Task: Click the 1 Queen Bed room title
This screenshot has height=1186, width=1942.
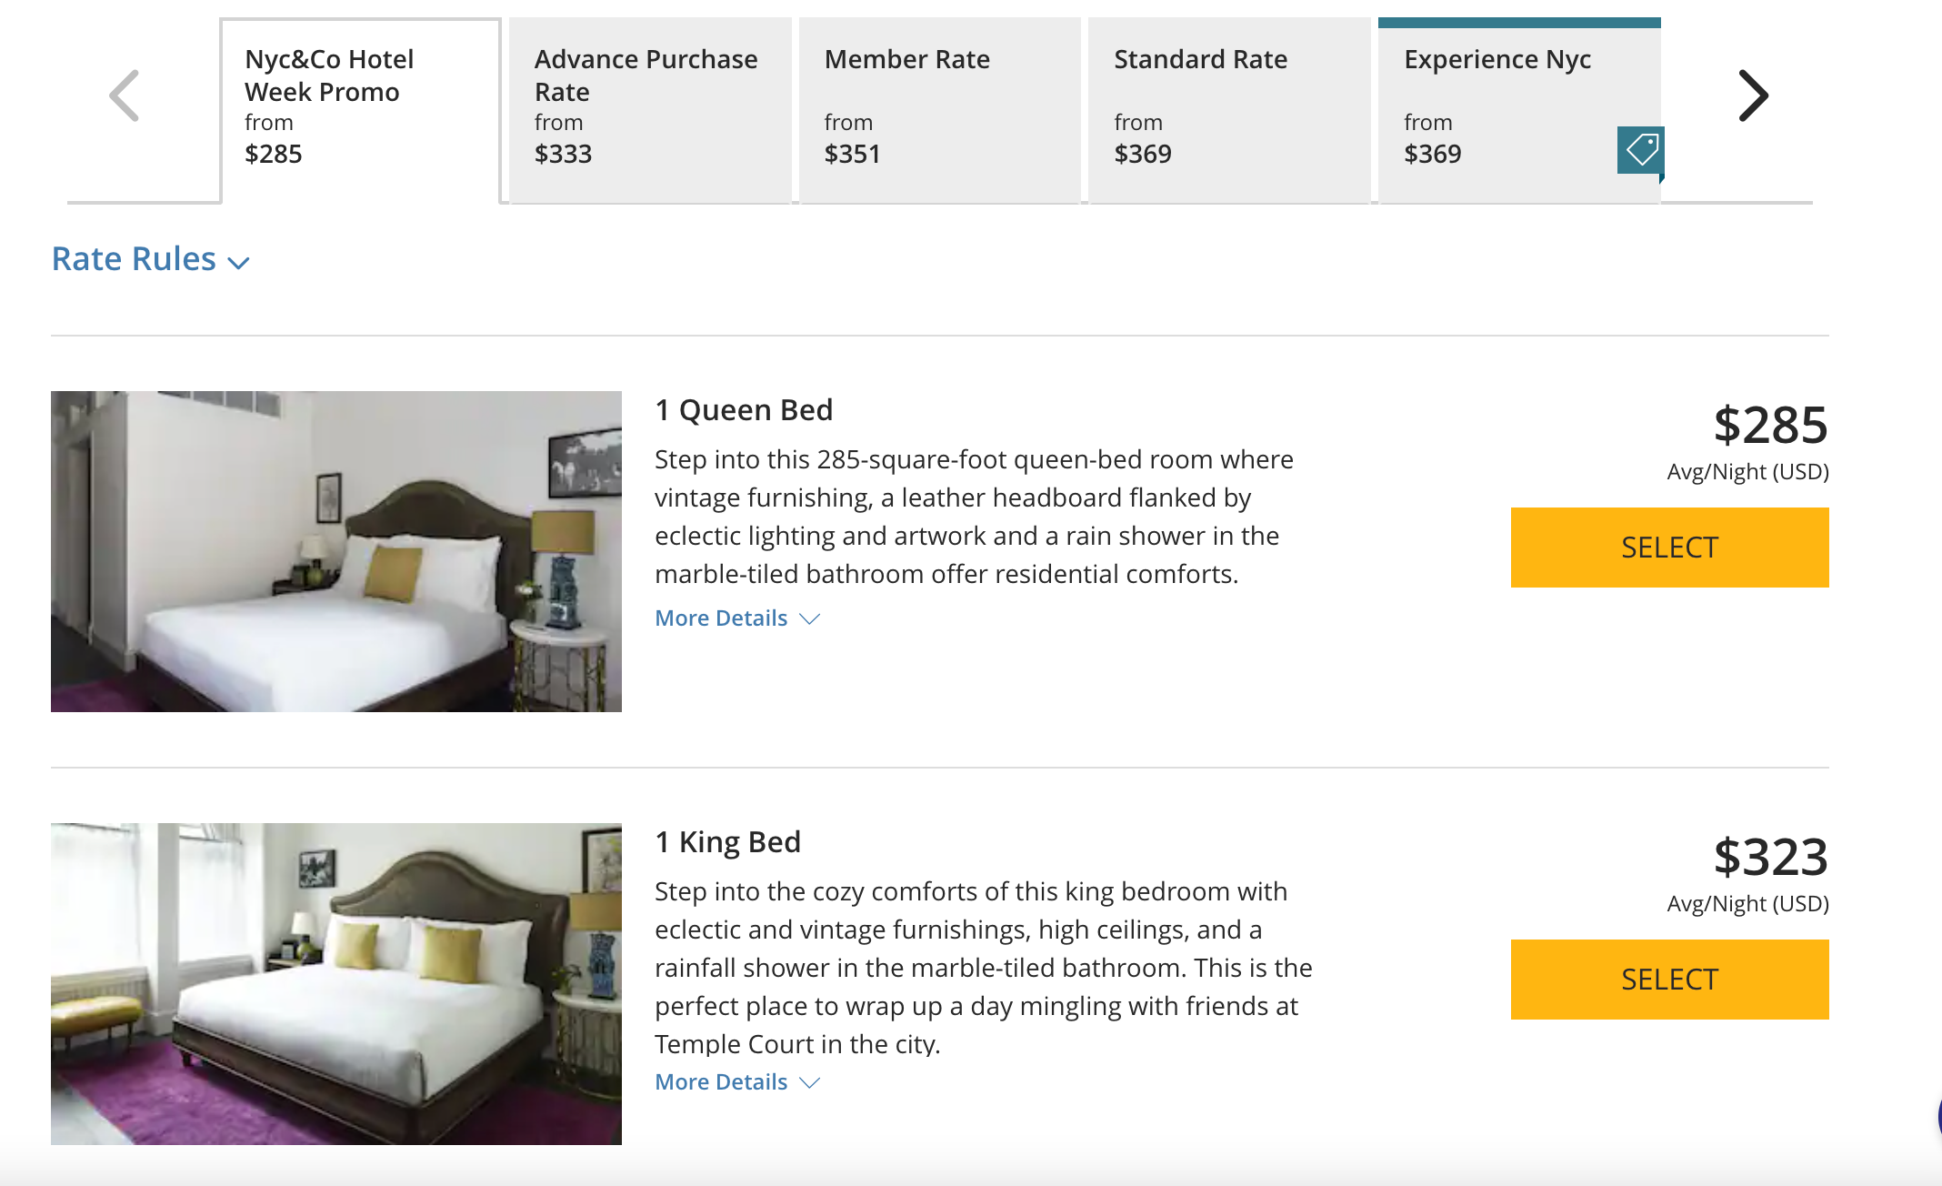Action: tap(744, 410)
